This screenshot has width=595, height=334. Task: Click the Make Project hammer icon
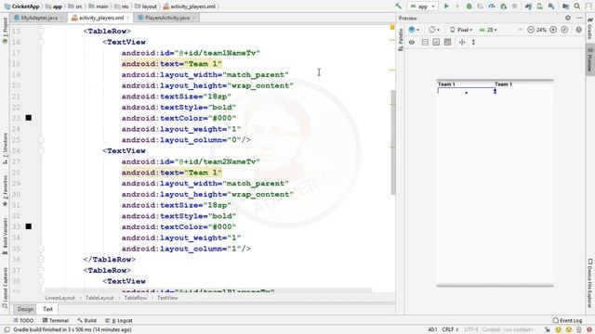[398, 6]
